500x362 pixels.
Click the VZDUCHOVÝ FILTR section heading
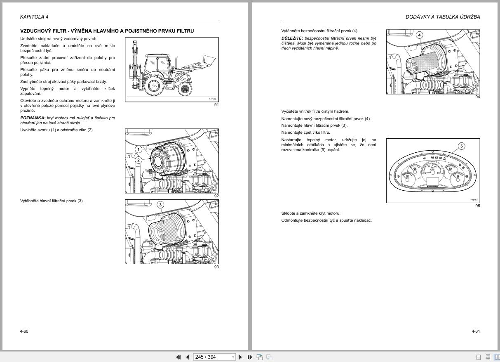[107, 31]
